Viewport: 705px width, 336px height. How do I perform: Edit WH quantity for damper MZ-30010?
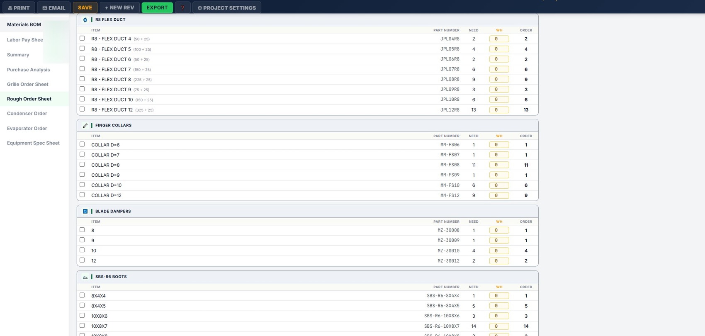pos(499,251)
